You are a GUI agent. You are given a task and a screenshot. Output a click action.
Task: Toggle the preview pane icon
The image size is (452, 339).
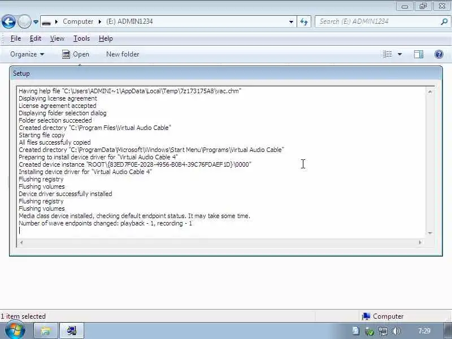click(x=419, y=54)
